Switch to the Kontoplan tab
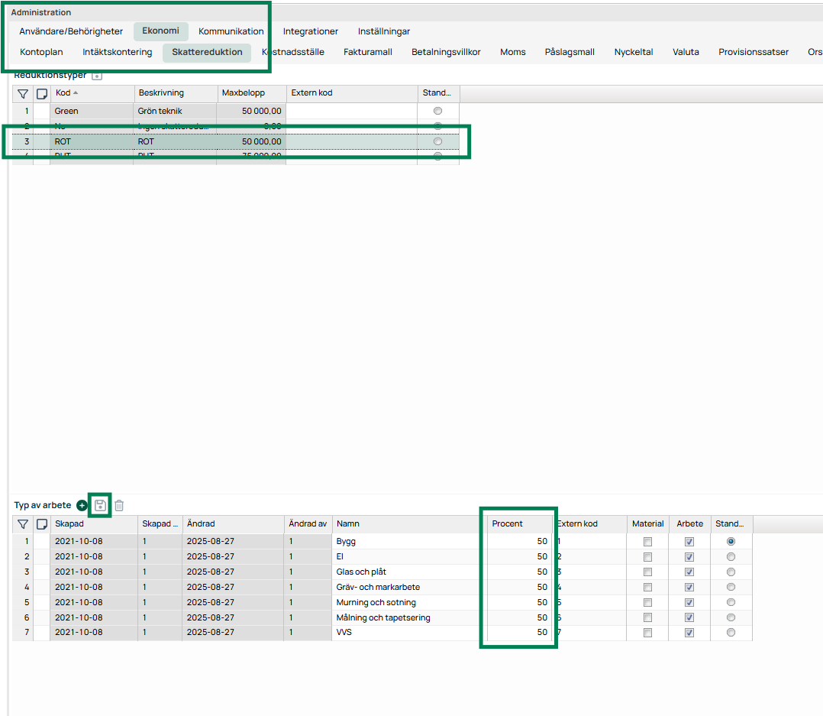This screenshot has height=716, width=823. pyautogui.click(x=41, y=52)
